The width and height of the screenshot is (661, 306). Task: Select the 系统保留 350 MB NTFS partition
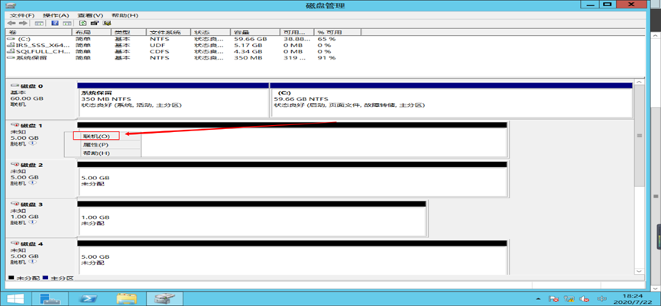click(173, 100)
